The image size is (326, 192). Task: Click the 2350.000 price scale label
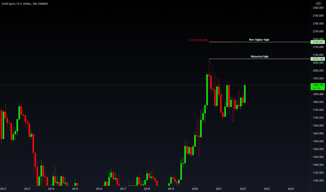pos(318,16)
